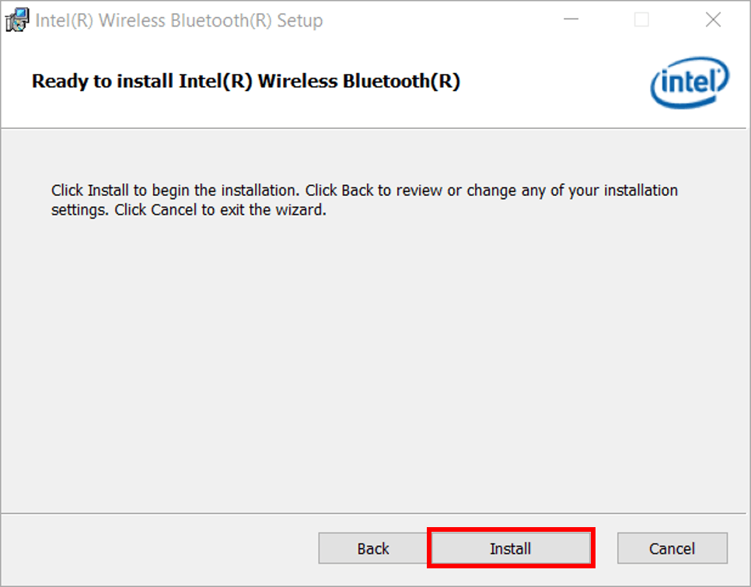Click the tiny application icon before the title
Viewport: 751px width, 587px height.
click(16, 19)
